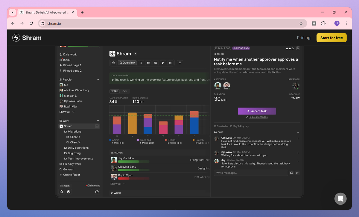Open Daily work in the sidebar
Image resolution: width=359 pixels, height=217 pixels.
coord(68,54)
